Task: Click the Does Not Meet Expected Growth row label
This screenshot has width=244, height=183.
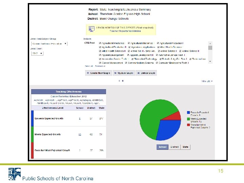Action: [52, 150]
